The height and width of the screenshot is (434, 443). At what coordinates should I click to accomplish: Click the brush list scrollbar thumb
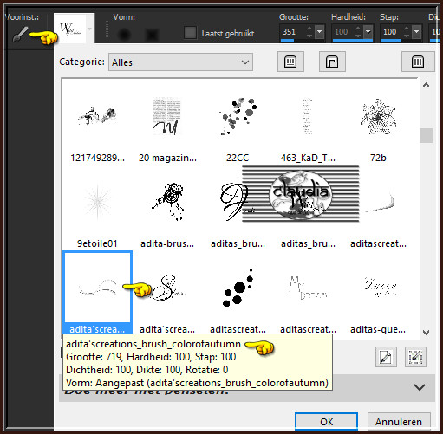[426, 135]
